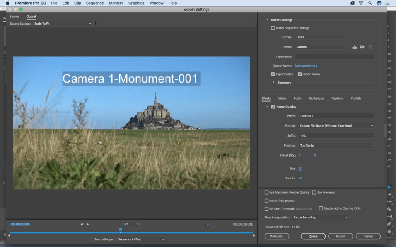
Task: Check Render Alpha Channel Only
Action: (x=321, y=208)
